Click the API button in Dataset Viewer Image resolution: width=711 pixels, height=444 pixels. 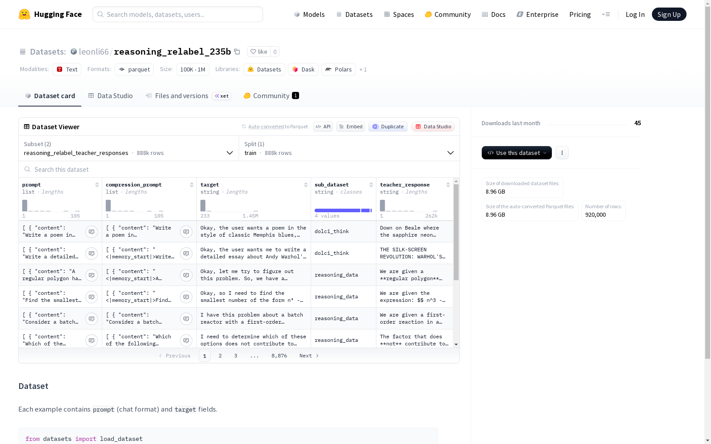(x=323, y=127)
